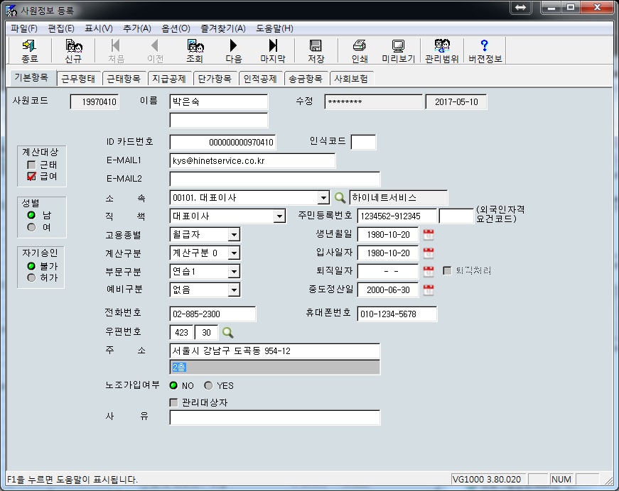Go to next record with 다음 icon
This screenshot has height=491, width=619.
pos(234,51)
